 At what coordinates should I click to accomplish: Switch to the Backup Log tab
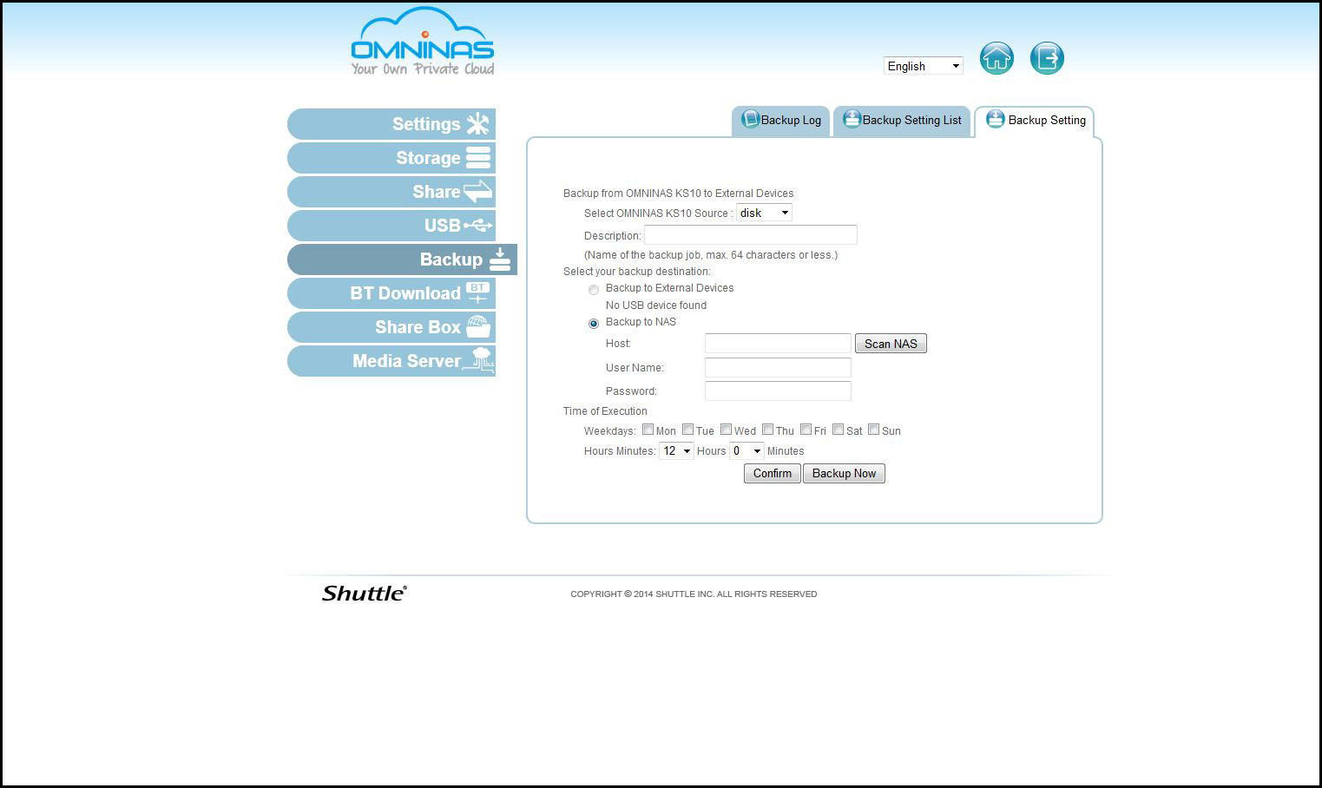pos(780,121)
